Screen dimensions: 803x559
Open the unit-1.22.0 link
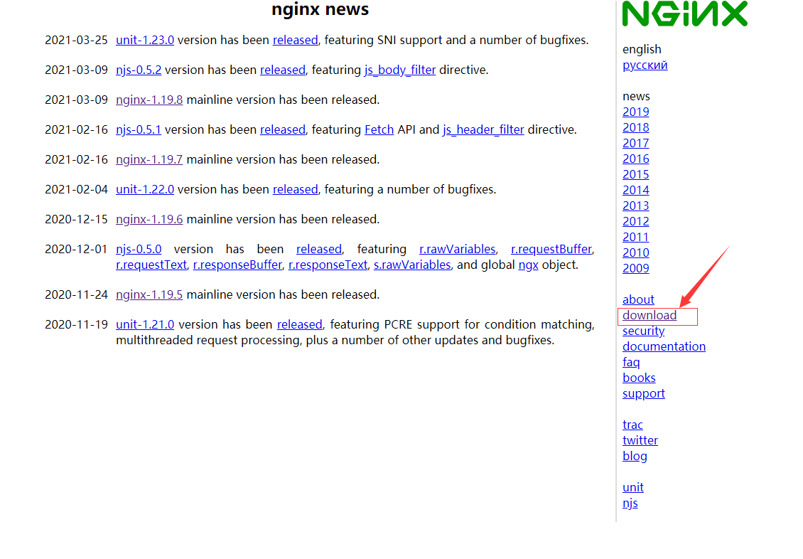145,189
